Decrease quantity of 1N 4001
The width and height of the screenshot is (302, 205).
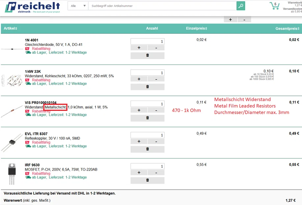[x=156, y=48]
